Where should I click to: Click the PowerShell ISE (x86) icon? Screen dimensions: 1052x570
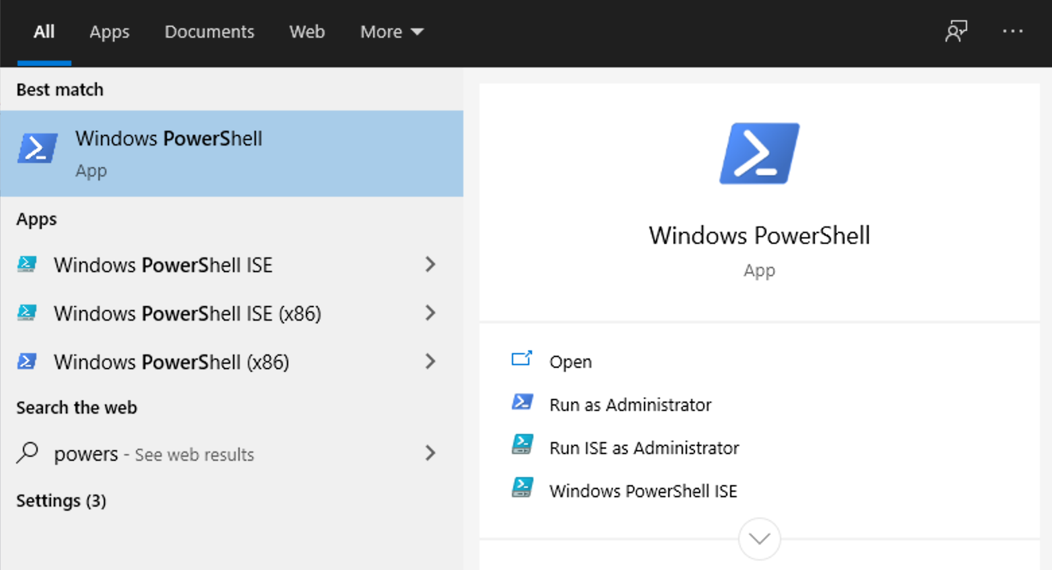[x=27, y=313]
